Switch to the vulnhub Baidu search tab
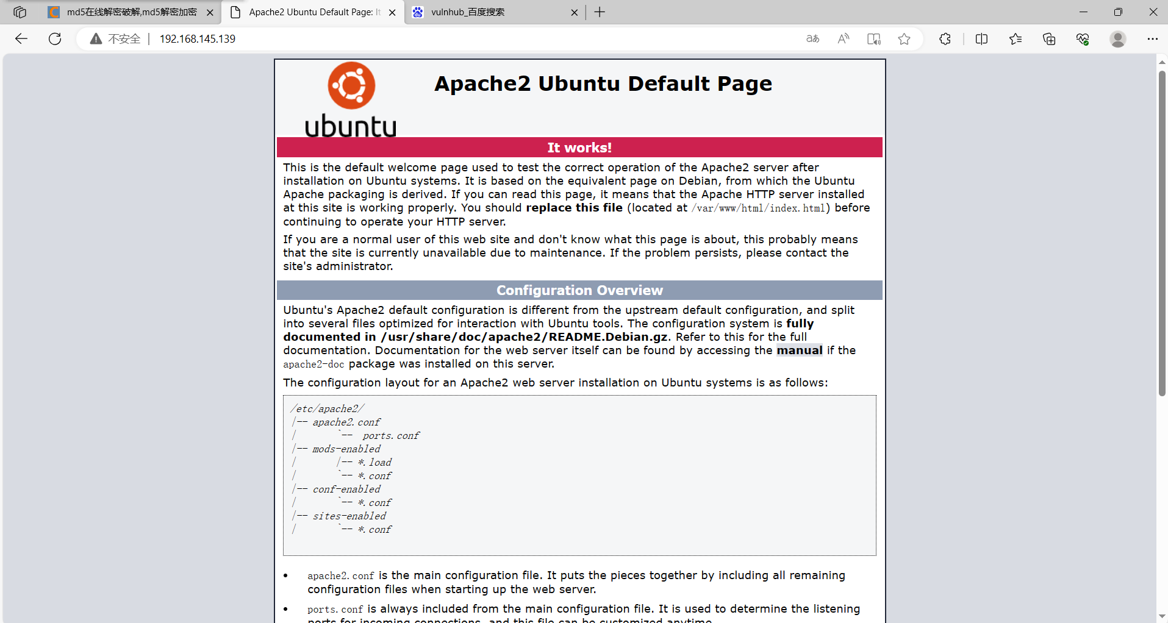Screen dimensions: 1168x623 495,12
